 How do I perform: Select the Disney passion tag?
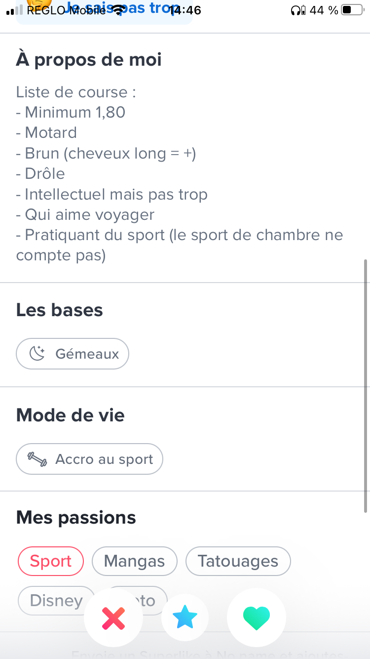point(55,600)
